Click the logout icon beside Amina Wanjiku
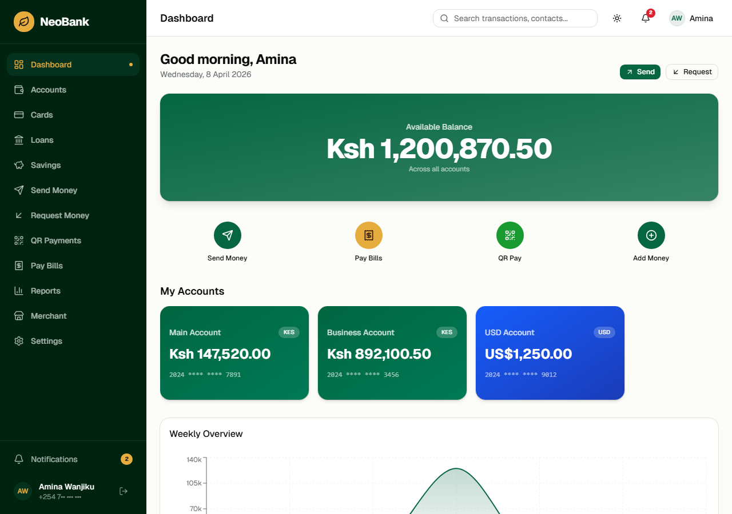Screen dimensions: 732x514 coord(123,491)
